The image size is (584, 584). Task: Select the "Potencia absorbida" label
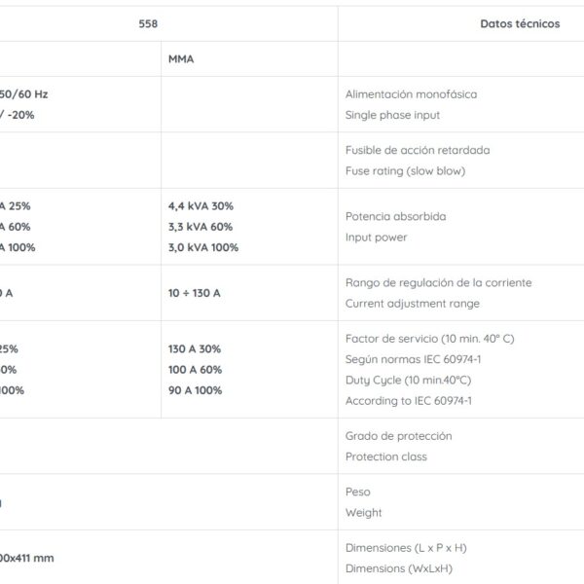point(395,216)
